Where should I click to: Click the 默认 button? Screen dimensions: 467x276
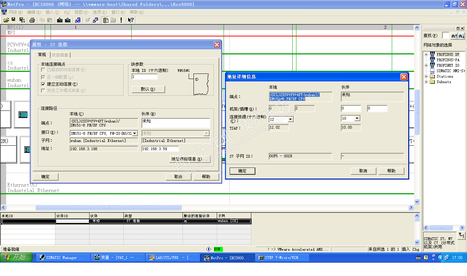coord(148,89)
